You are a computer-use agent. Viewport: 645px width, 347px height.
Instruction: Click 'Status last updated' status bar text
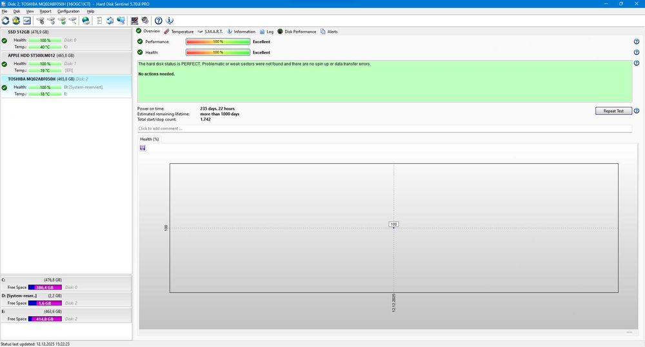35,344
